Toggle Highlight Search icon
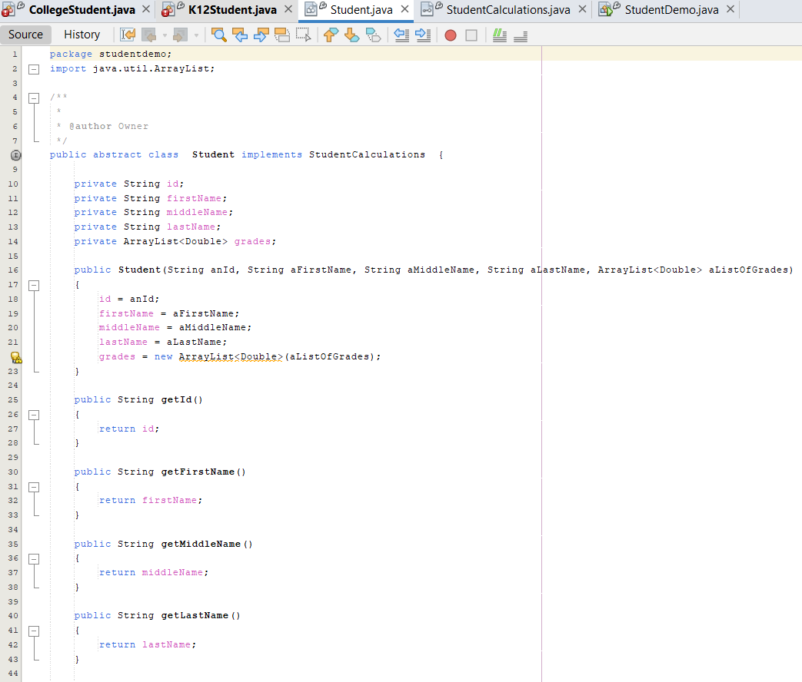 tap(282, 35)
